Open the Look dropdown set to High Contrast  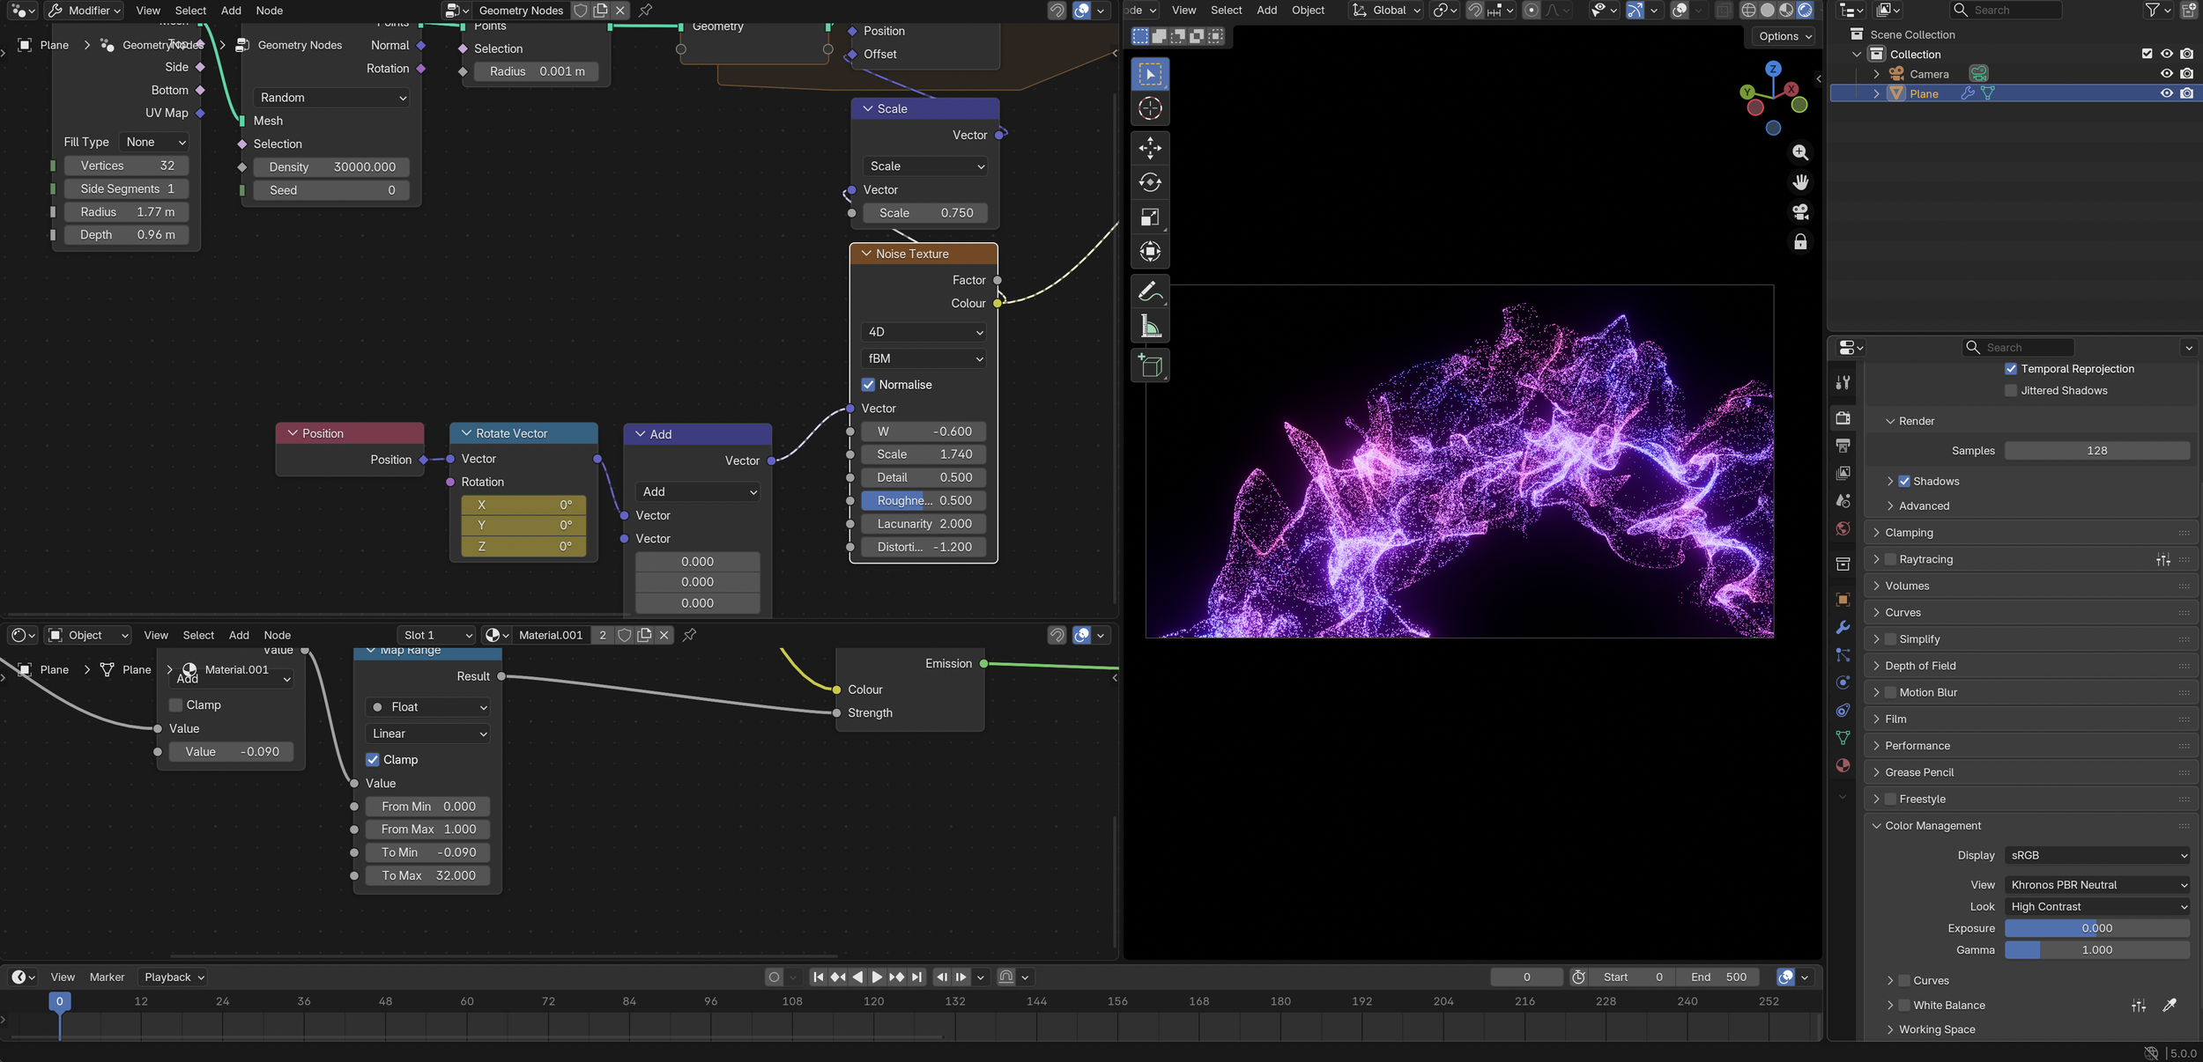2097,907
